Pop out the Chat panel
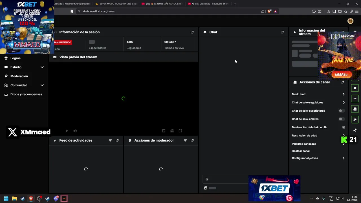 point(282,32)
